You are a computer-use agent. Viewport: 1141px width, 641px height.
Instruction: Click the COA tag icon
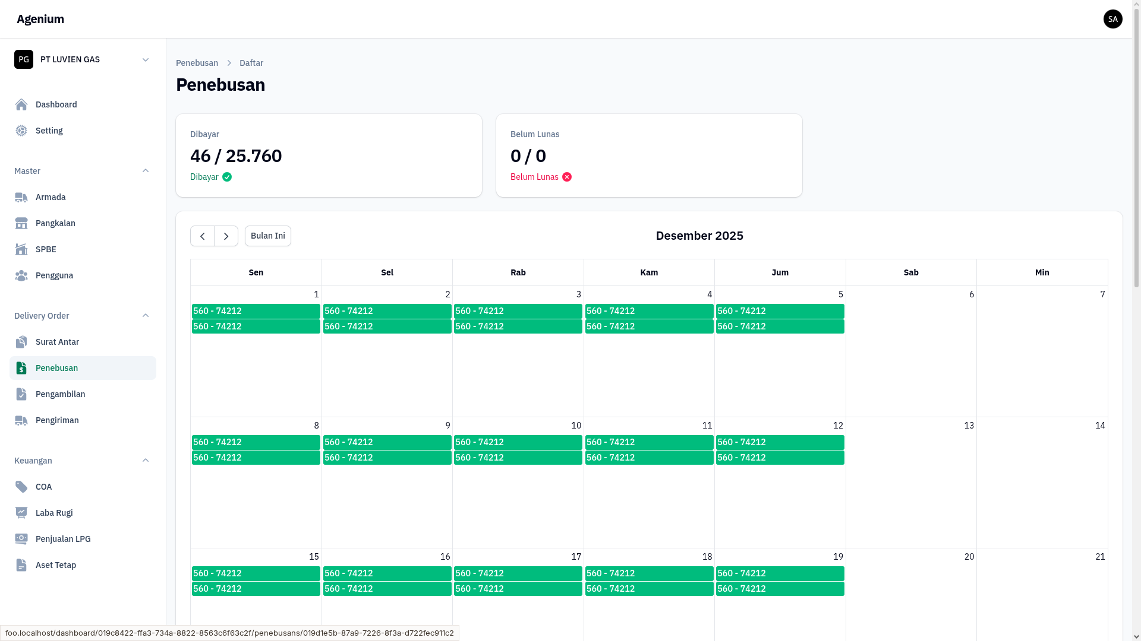pyautogui.click(x=21, y=487)
